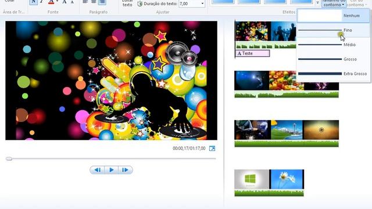Select the daisy flower clip thumbnail
The image size is (372, 209).
(287, 179)
